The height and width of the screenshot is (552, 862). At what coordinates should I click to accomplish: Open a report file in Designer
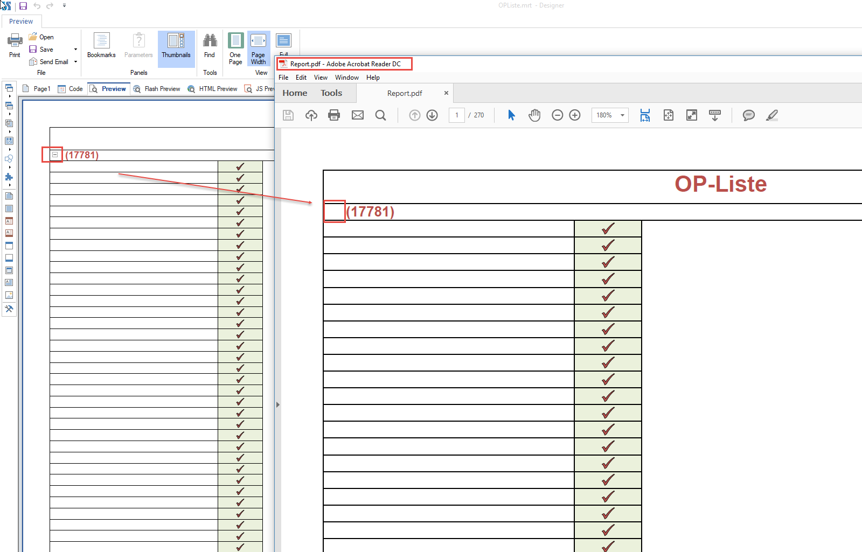click(41, 37)
